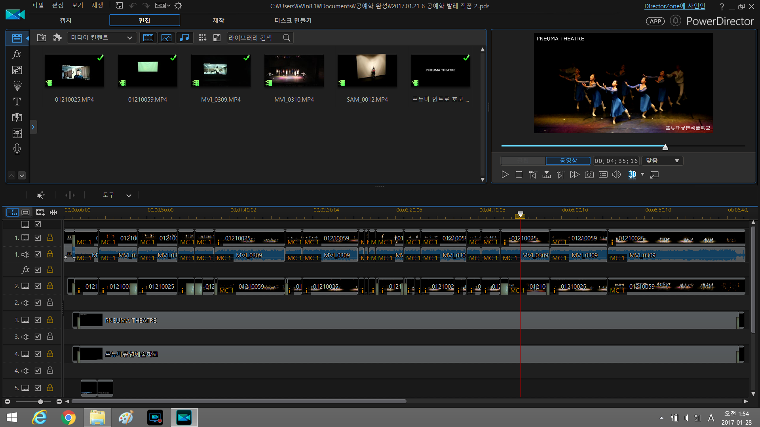
Task: Click the DirectorZone sign-in link
Action: point(674,6)
